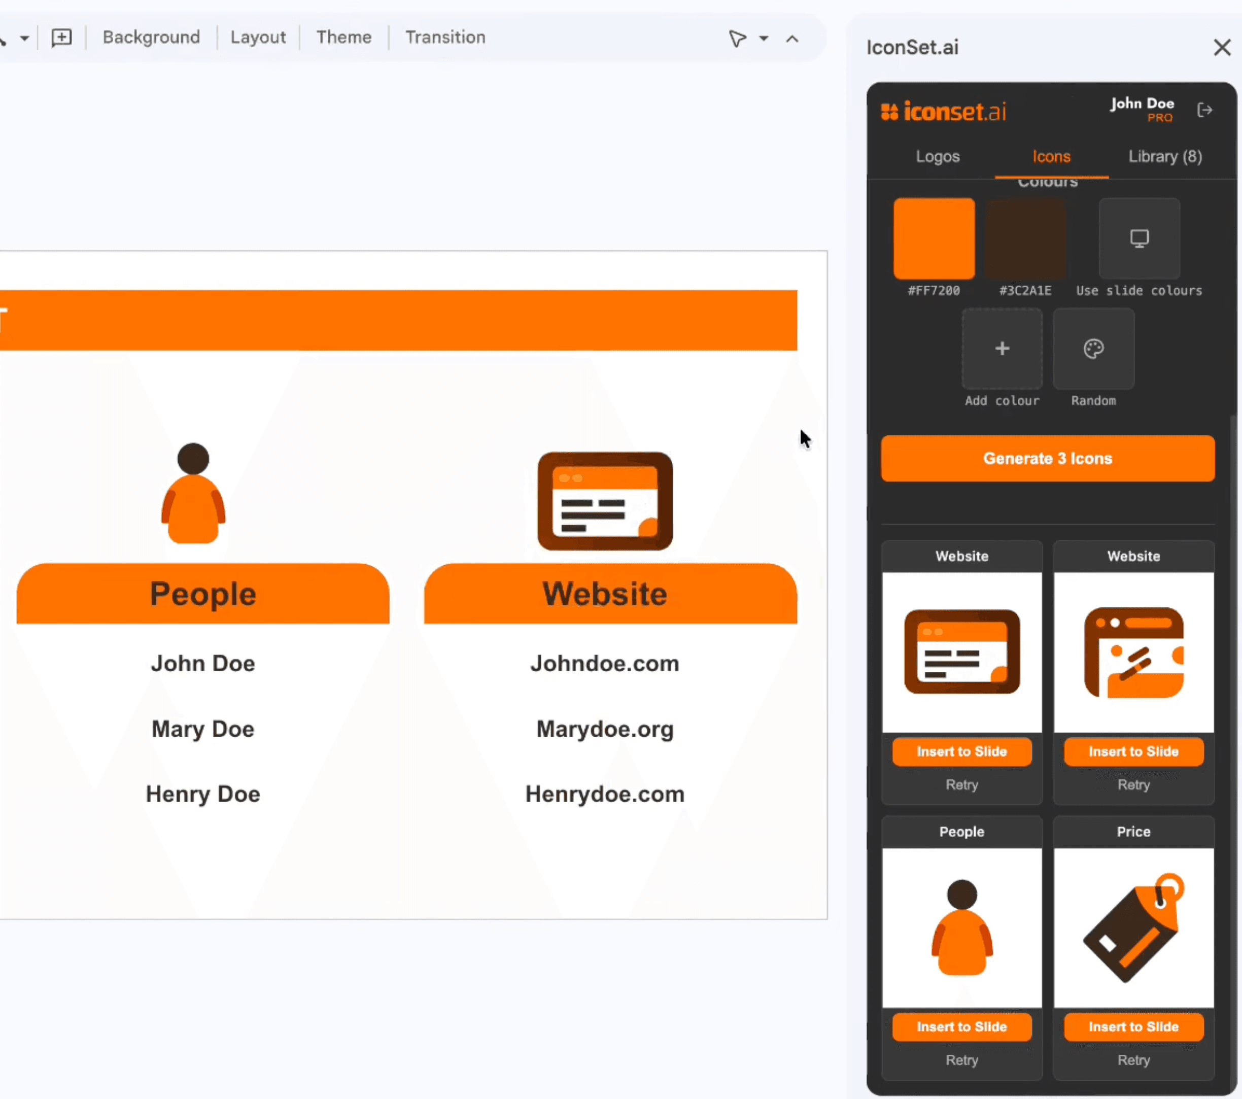1242x1099 pixels.
Task: Insert the People icon to slide
Action: [x=962, y=1027]
